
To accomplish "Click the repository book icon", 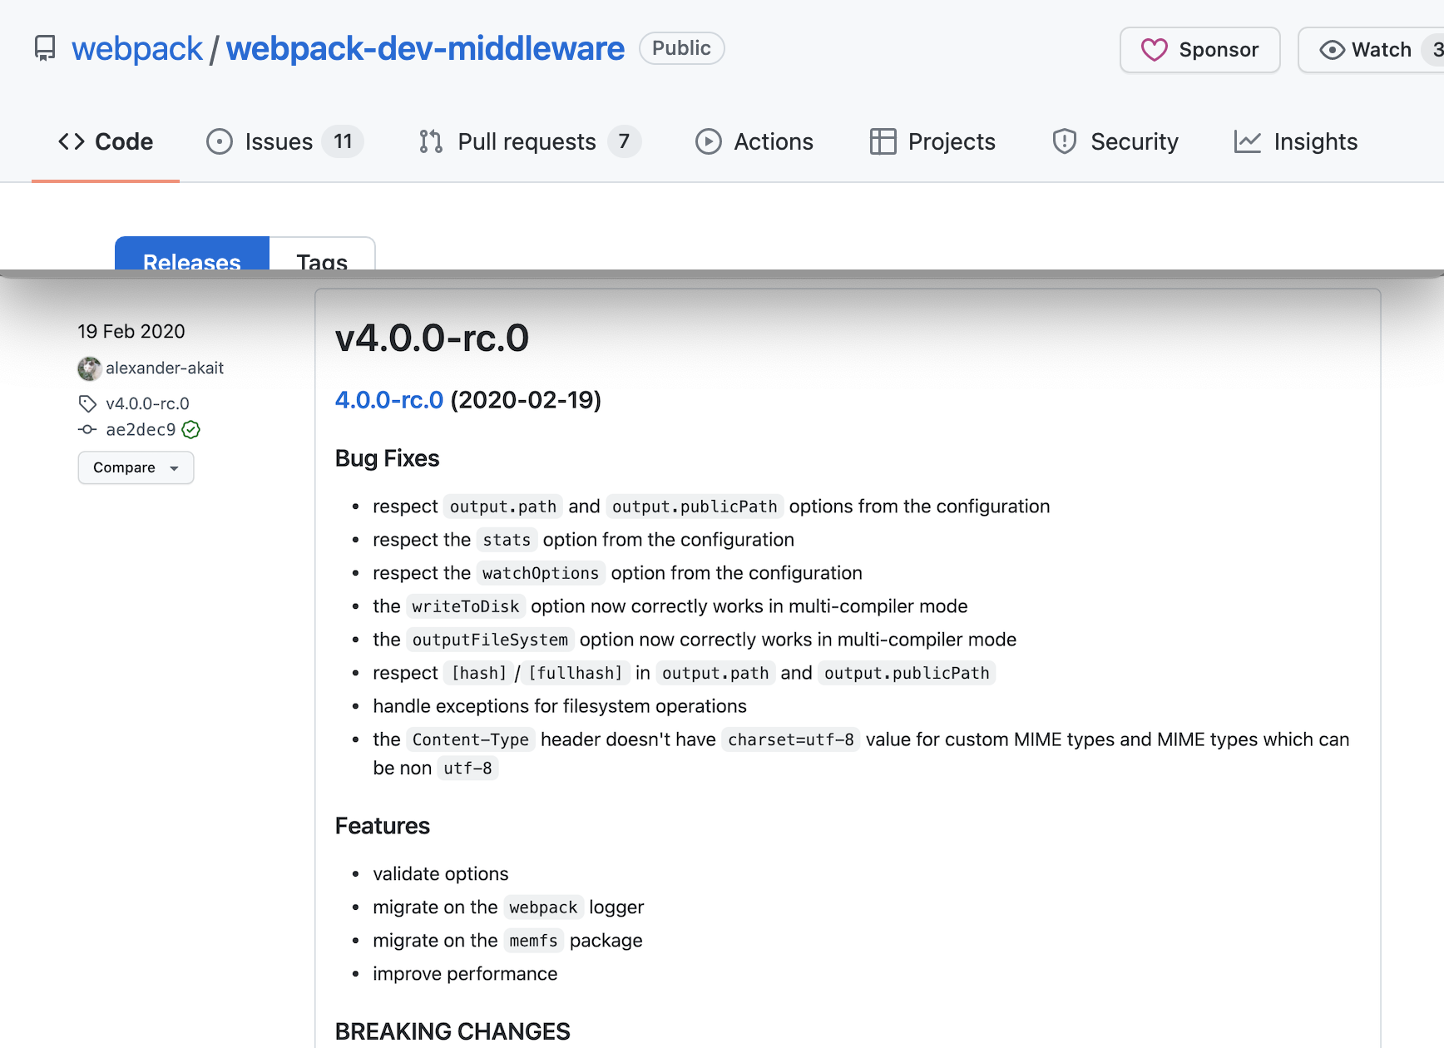I will [45, 48].
